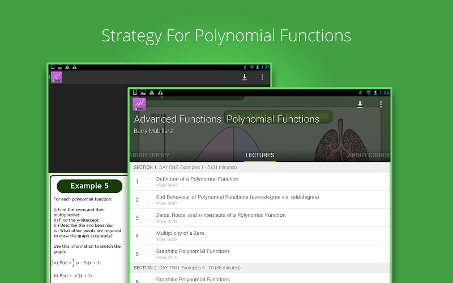Open lecture 6 Graphing Polynomial Functions
Screen dimensions: 453x283
pos(260,278)
